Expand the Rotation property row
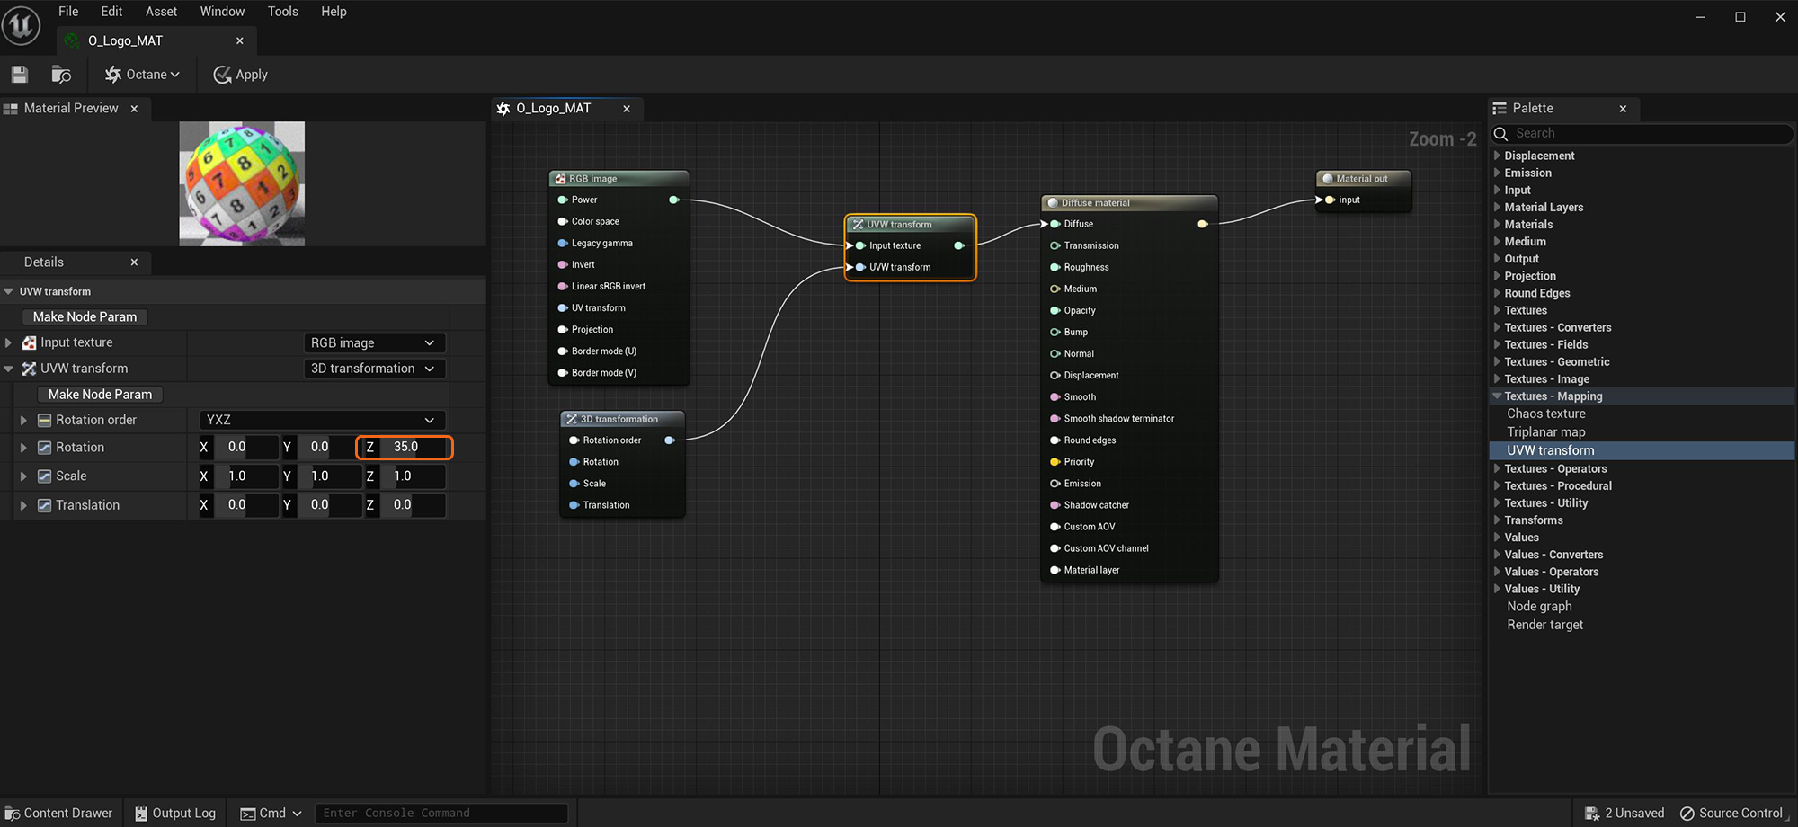This screenshot has width=1798, height=827. click(23, 447)
